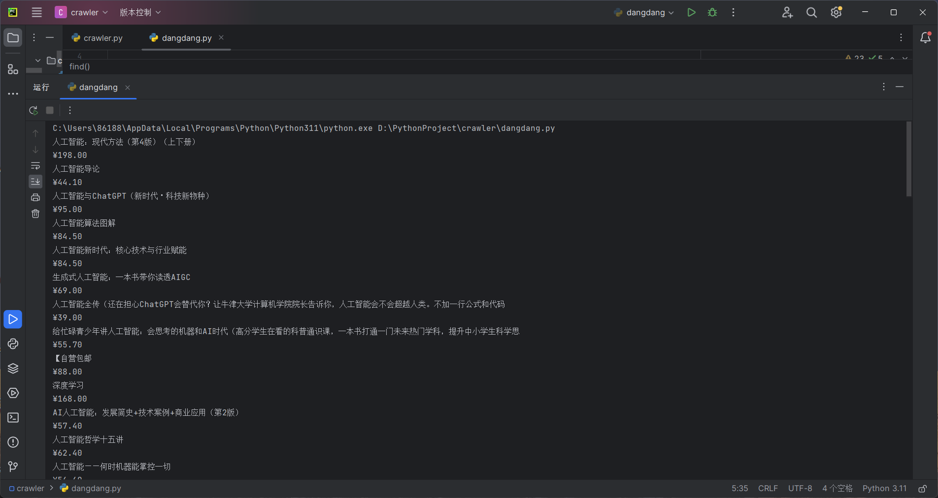Screen dimensions: 938x498
Task: Click the crawler breadcrumb in status bar
Action: tap(27, 488)
